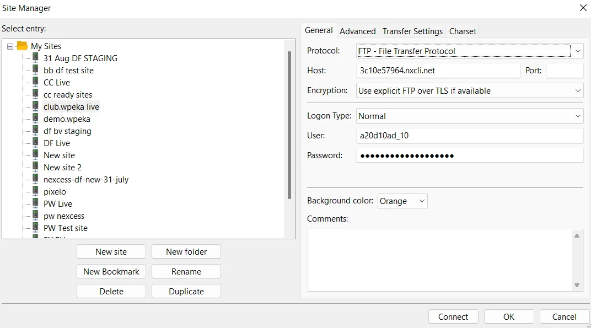
Task: Select the CC Live entry
Action: [x=57, y=82]
